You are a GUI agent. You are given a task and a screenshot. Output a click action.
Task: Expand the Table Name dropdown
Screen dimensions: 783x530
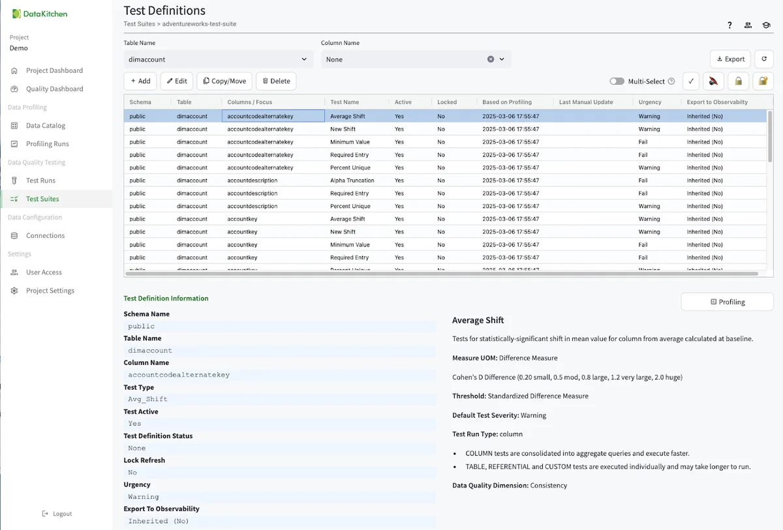(304, 59)
